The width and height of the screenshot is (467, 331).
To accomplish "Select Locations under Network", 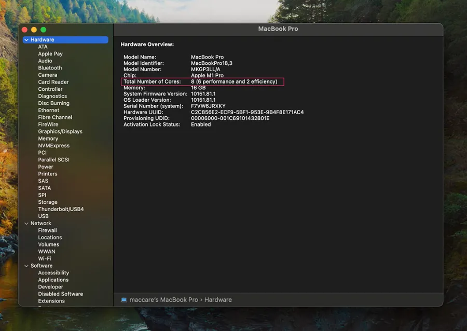I will click(x=50, y=238).
